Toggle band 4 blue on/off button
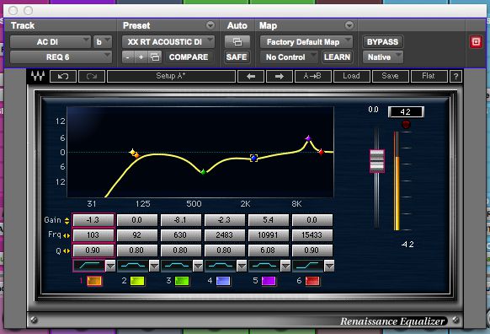This screenshot has height=334, width=490. 223,281
